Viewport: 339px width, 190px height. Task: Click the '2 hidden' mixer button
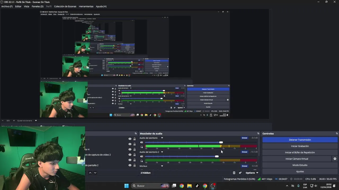coord(146,173)
